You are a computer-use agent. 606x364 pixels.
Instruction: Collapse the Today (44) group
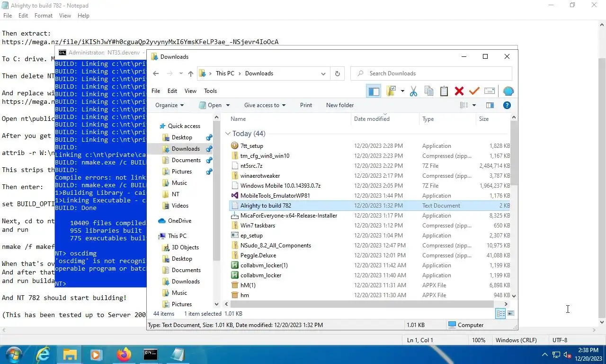(228, 134)
